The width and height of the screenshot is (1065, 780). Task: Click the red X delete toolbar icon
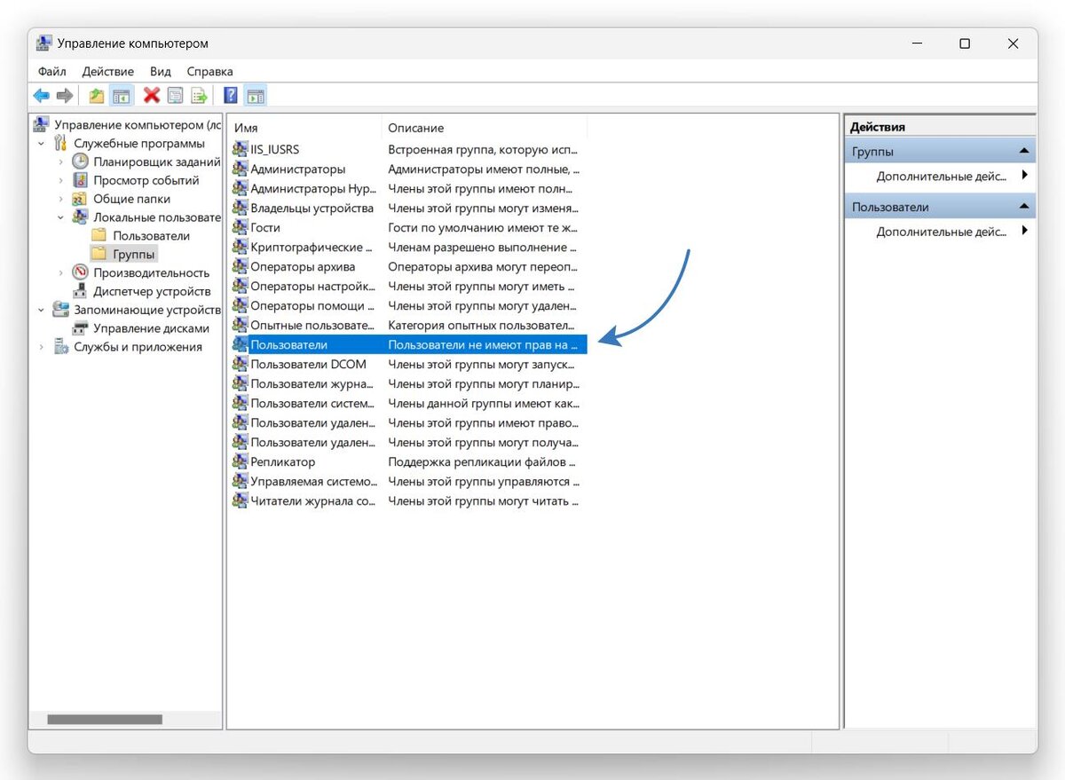coord(152,96)
